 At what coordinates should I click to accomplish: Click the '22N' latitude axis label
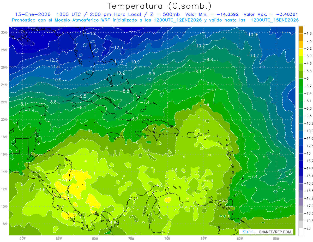pyautogui.click(x=4, y=102)
